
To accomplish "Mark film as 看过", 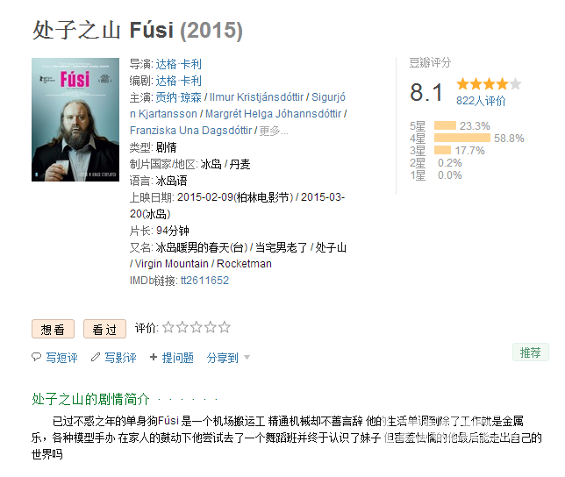I will [x=105, y=329].
